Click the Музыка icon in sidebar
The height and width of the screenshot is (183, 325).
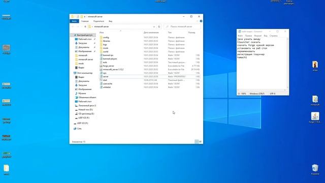tap(76, 94)
